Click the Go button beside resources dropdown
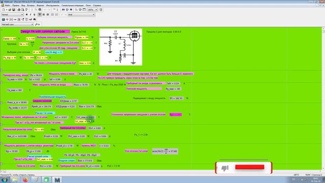This screenshot has height=183, width=325. 38,24
